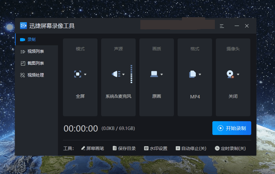Click the 原画 quality label
Viewport: 275px width, 174px height.
[157, 96]
